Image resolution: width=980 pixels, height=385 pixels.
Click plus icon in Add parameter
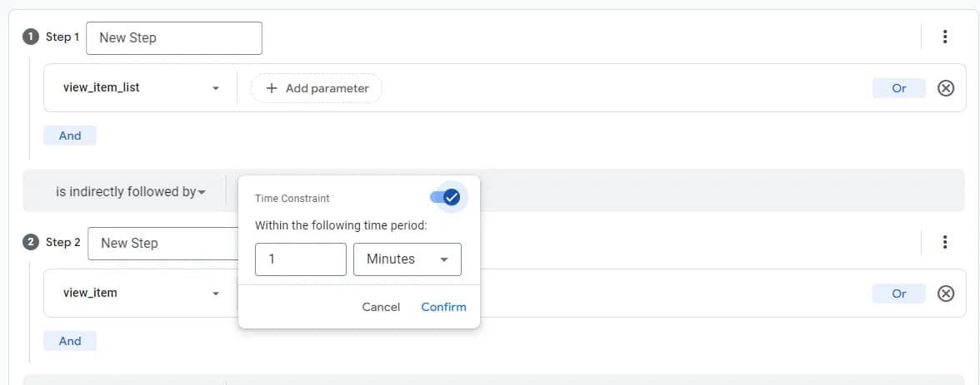tap(272, 88)
